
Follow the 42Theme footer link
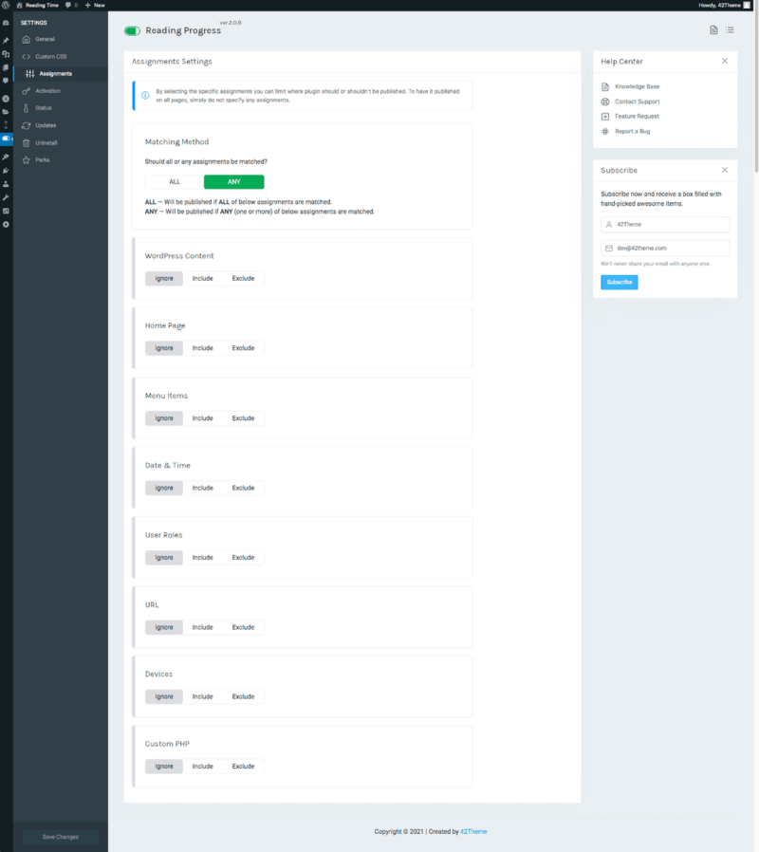point(473,831)
